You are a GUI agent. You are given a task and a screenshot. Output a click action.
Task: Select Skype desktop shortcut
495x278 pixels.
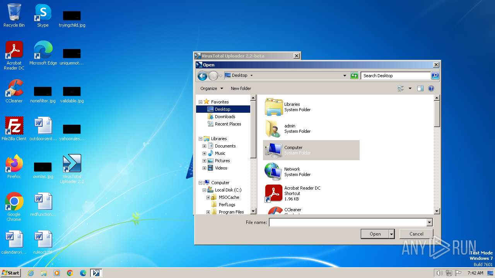(43, 15)
